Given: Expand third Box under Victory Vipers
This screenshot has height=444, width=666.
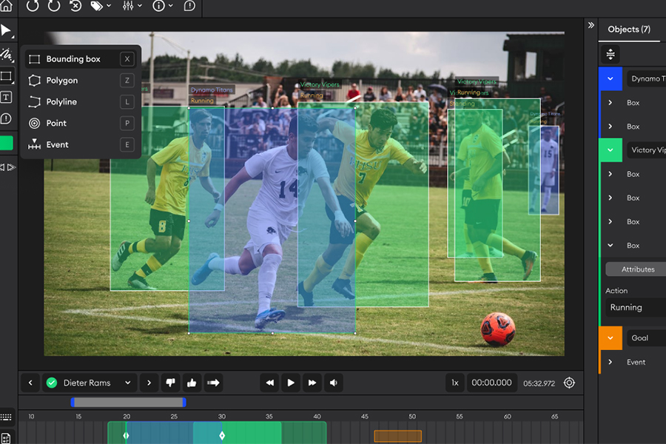Looking at the screenshot, I should [610, 221].
